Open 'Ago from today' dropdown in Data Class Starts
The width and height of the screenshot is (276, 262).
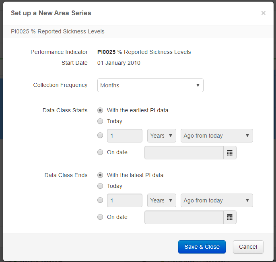click(x=217, y=136)
